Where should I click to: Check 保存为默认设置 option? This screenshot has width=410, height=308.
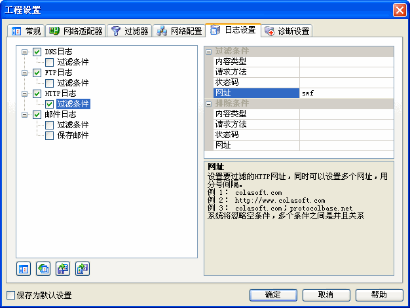tap(10, 295)
